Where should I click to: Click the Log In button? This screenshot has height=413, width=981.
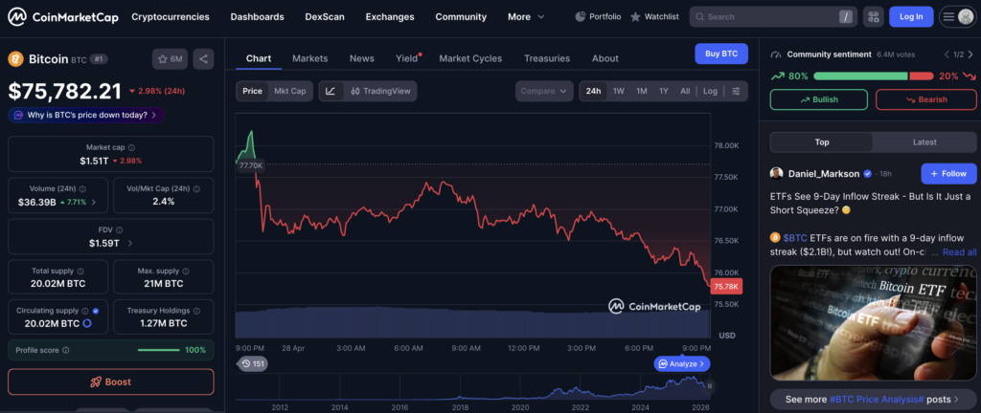911,17
